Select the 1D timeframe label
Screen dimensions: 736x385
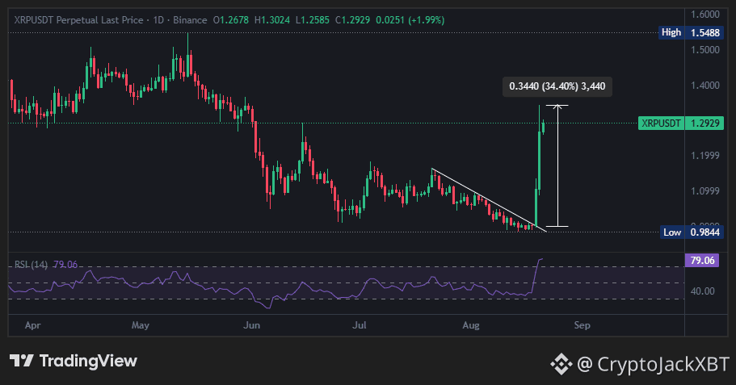(x=158, y=20)
